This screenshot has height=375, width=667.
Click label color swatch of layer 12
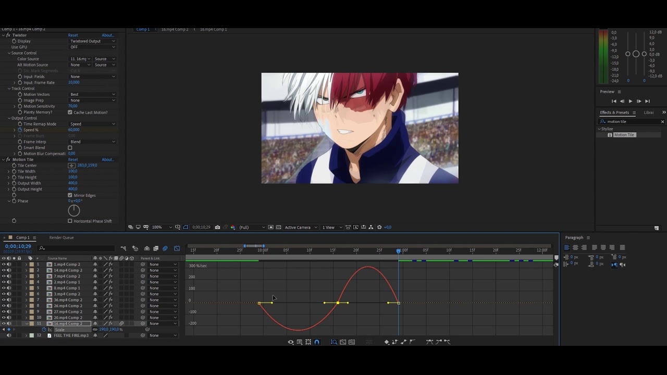(x=31, y=335)
